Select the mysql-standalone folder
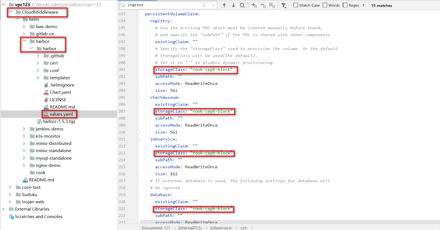Viewport: 440px width, 230px height. 54,158
